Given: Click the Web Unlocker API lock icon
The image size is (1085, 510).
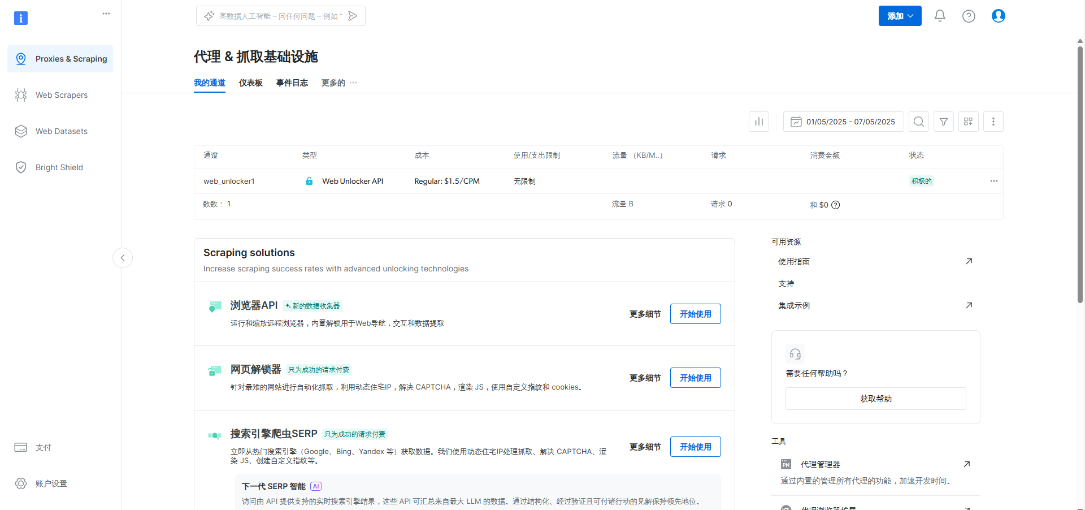Looking at the screenshot, I should click(309, 181).
